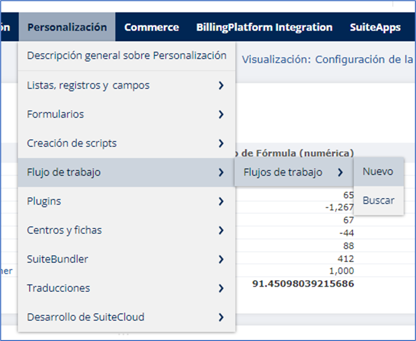Expand chevron next to Plugins
The height and width of the screenshot is (341, 416).
click(x=221, y=201)
